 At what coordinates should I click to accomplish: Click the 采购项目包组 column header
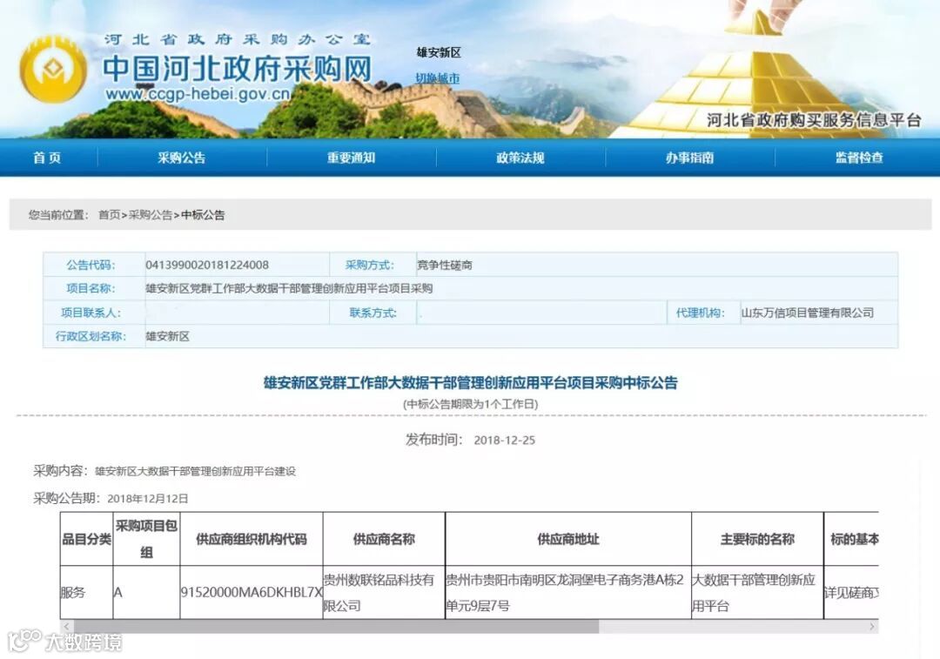(146, 539)
